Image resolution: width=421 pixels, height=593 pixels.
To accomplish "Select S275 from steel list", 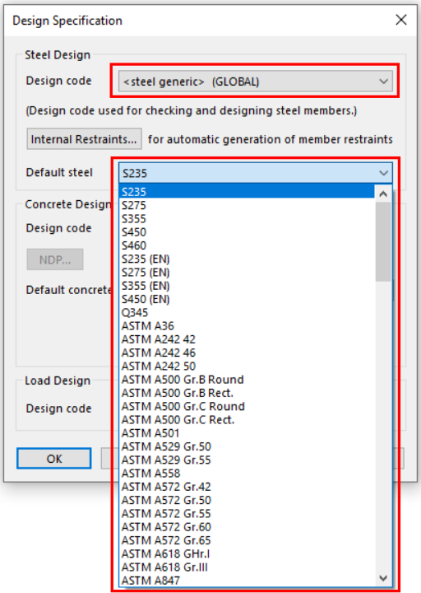I will click(247, 205).
